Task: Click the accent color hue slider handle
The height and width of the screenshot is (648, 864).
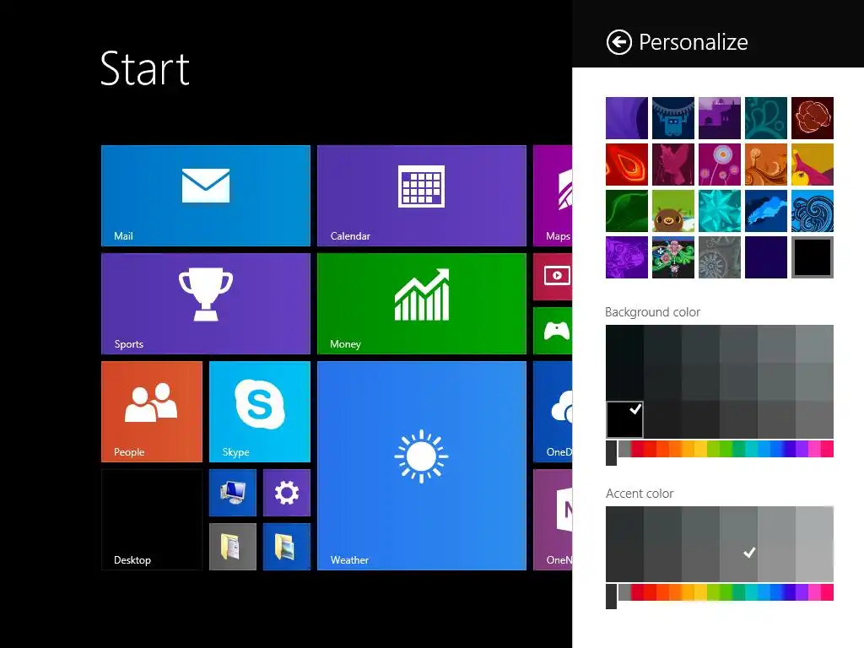Action: 611,597
